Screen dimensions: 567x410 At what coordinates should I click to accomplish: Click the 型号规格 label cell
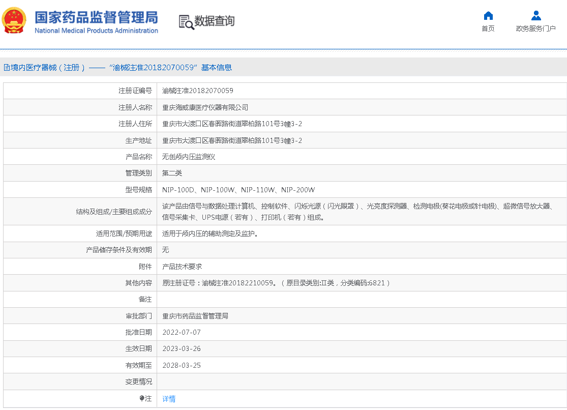[80, 190]
